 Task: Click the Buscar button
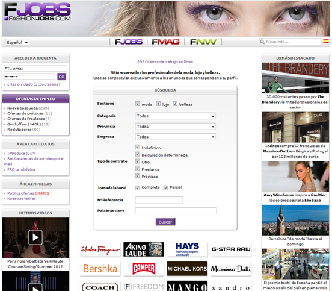click(165, 222)
